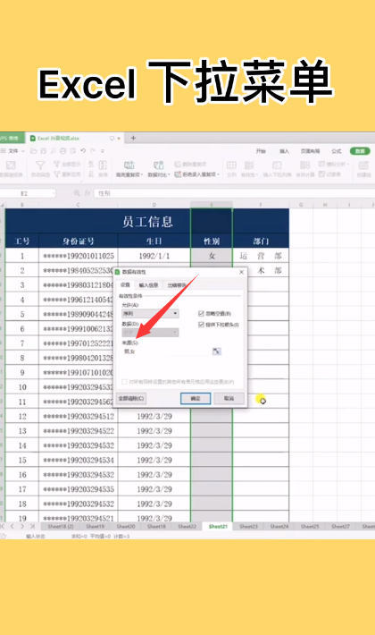The height and width of the screenshot is (635, 375).
Task: Toggle the ignore blank checkbox
Action: tap(201, 313)
